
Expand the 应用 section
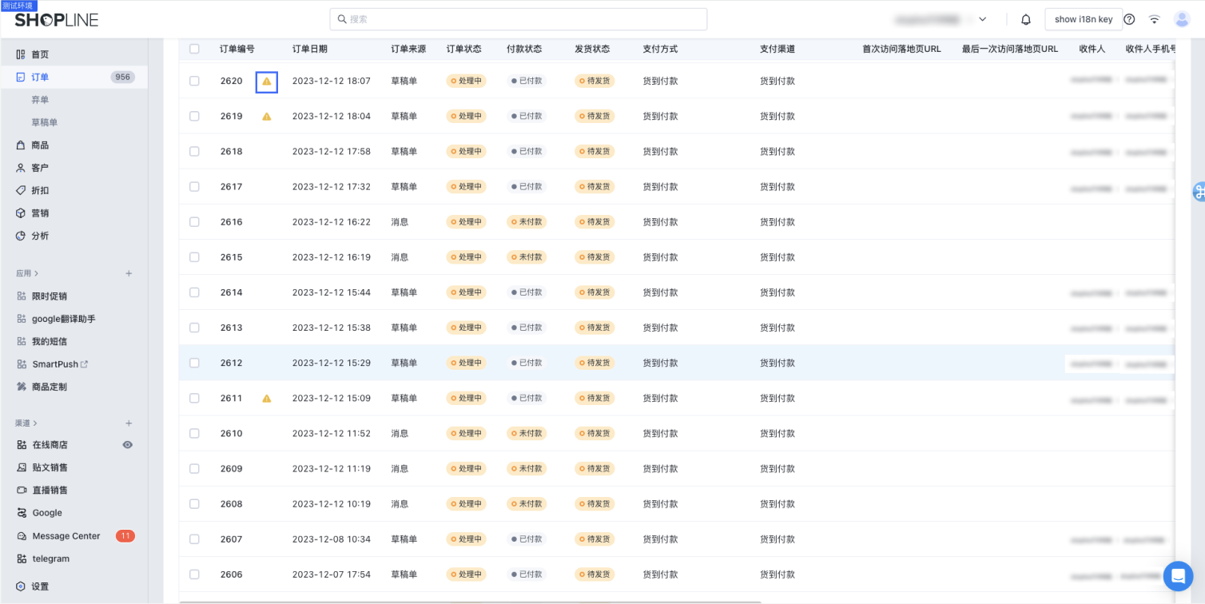click(27, 274)
